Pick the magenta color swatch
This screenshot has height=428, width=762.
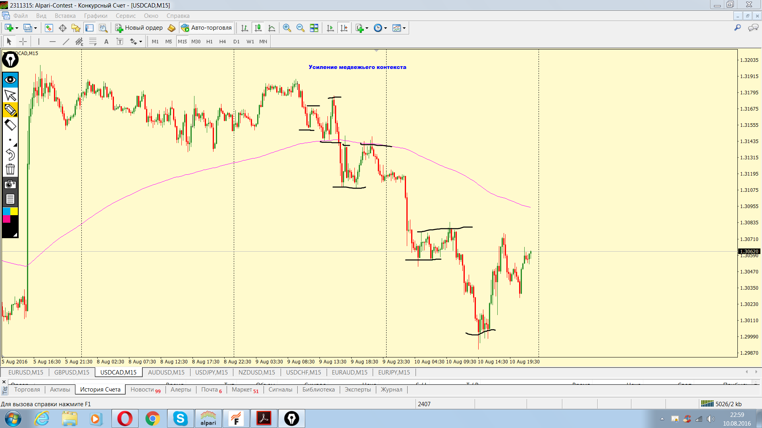click(6, 219)
